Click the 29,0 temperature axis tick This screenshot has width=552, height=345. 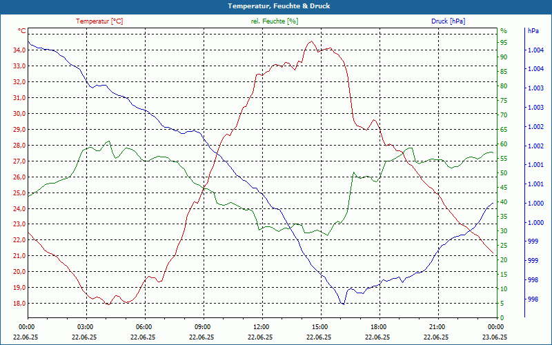click(x=19, y=130)
